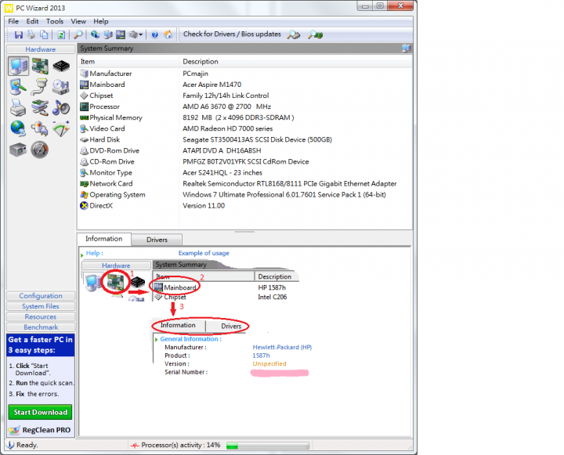564x455 pixels.
Task: Select the Operating System row
Action: pos(245,194)
